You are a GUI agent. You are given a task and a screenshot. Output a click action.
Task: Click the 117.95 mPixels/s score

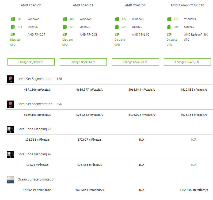(x=37, y=165)
